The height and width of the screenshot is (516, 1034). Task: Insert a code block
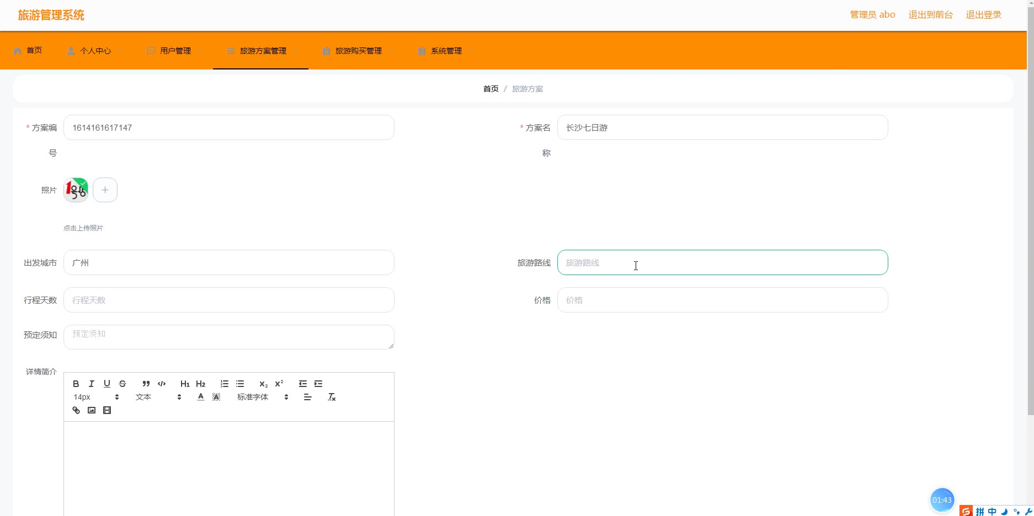coord(162,384)
